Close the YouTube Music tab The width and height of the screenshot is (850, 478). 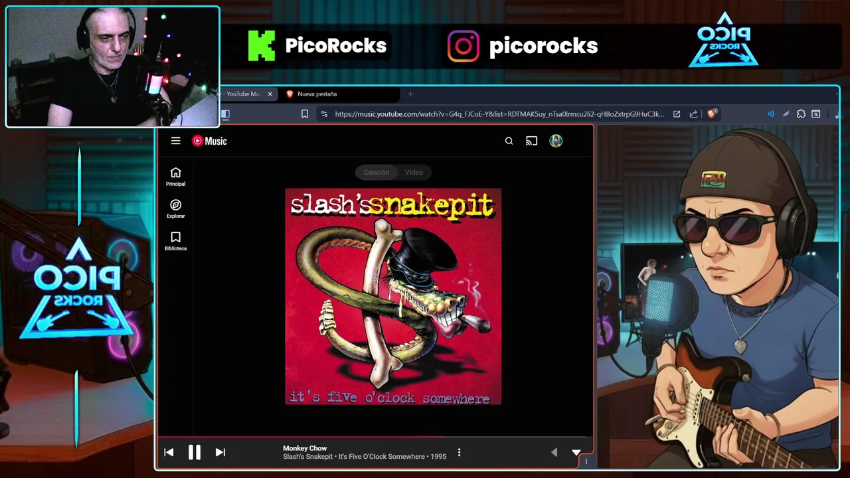[x=270, y=94]
